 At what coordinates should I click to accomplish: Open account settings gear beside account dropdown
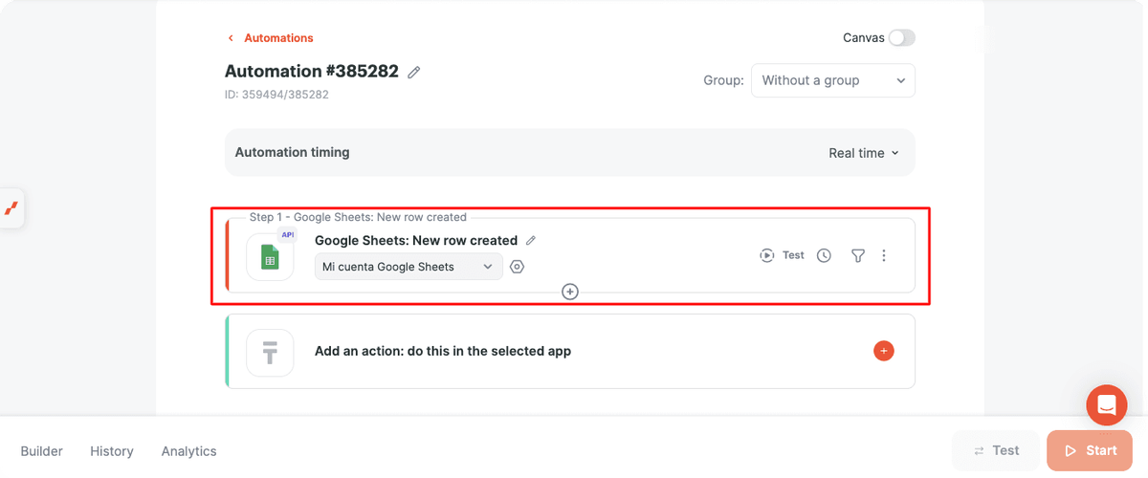(x=517, y=267)
